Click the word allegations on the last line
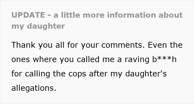The height and width of the screenshot is (104, 194). point(34,88)
